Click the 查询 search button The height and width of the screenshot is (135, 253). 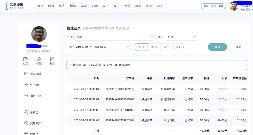coord(217,47)
